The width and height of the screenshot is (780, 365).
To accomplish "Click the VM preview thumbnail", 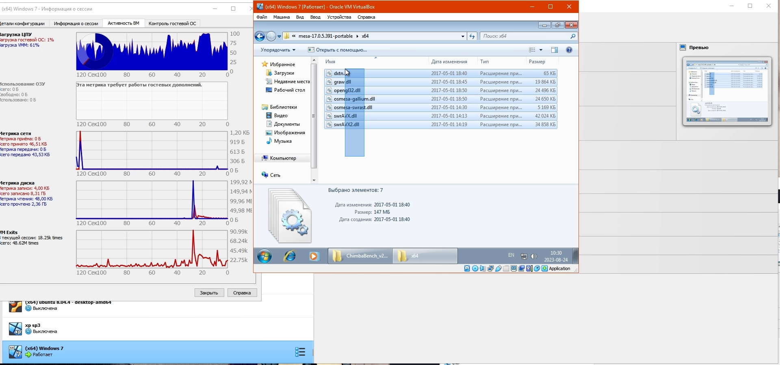I will pos(727,91).
